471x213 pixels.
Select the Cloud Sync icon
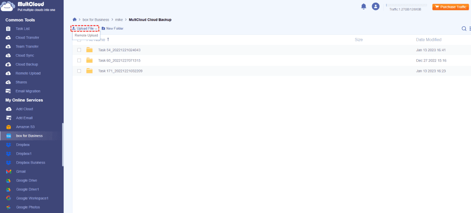[x=8, y=55]
